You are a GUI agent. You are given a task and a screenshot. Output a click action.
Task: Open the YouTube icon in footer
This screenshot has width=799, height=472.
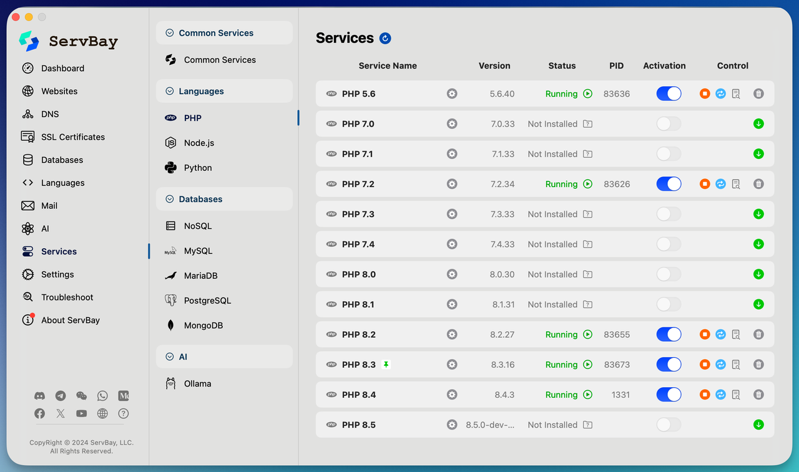click(x=81, y=413)
